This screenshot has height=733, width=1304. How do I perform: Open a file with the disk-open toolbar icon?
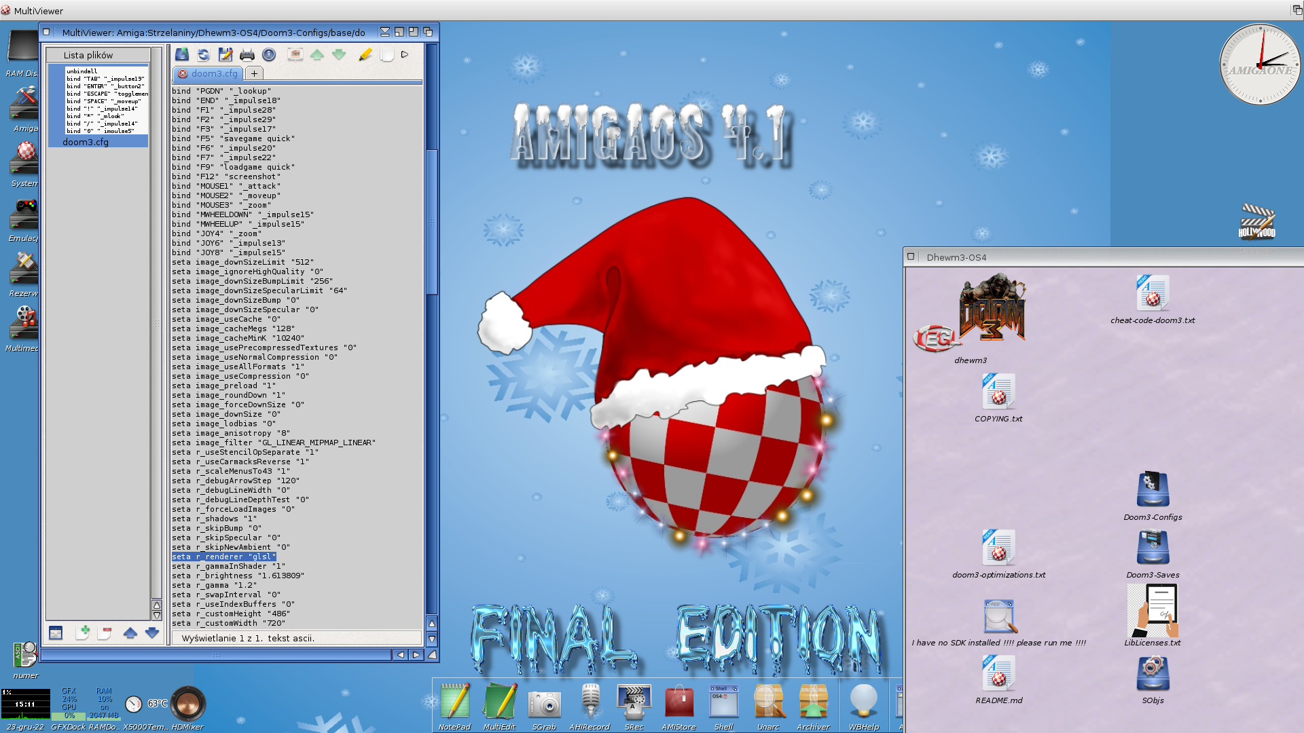[181, 54]
